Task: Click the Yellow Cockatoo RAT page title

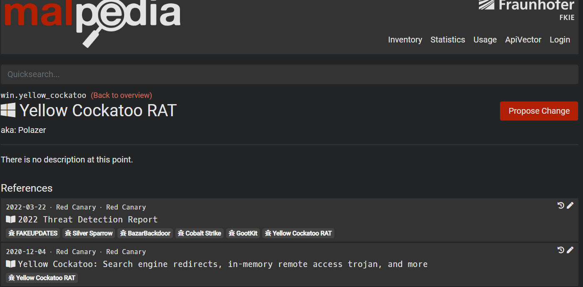Action: click(x=98, y=110)
